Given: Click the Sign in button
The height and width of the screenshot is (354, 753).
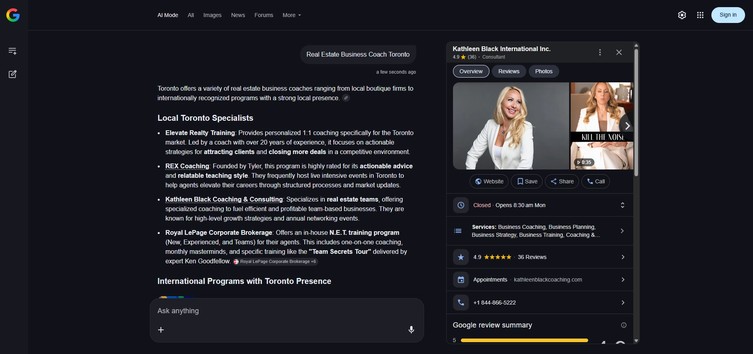Looking at the screenshot, I should coord(728,15).
